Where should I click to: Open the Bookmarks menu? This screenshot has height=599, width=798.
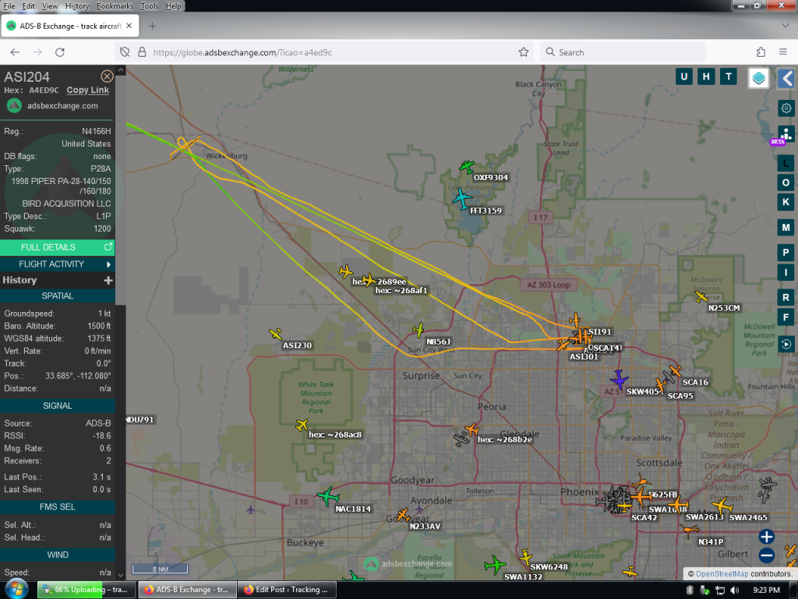(115, 6)
